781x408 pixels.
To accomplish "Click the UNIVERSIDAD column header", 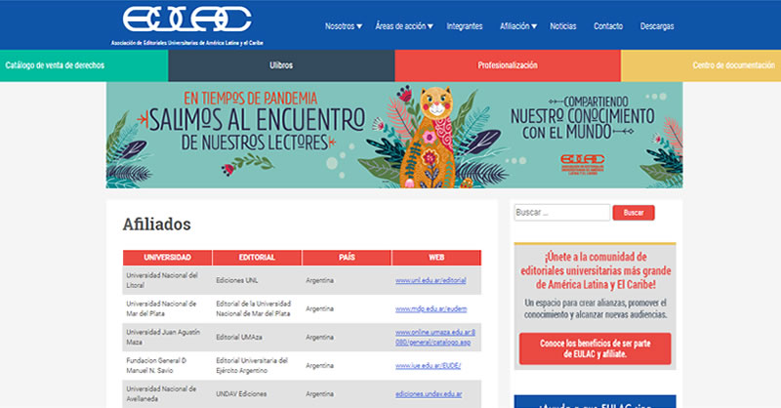I will point(167,258).
